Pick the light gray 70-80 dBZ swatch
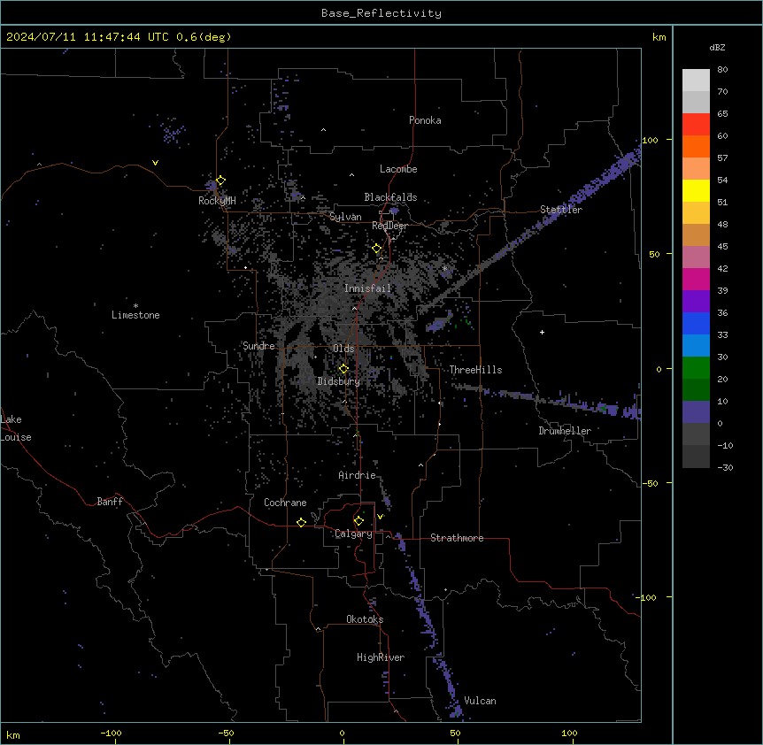The height and width of the screenshot is (745, 763). [x=696, y=81]
